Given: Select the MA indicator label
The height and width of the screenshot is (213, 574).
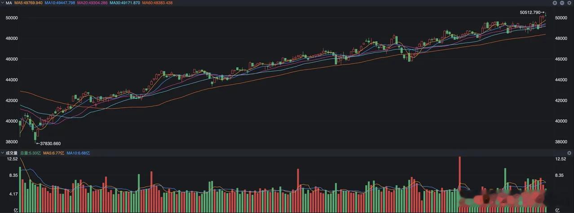Looking at the screenshot, I should 9,3.
